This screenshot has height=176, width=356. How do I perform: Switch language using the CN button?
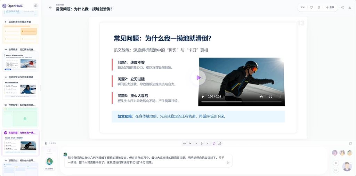coord(303,7)
